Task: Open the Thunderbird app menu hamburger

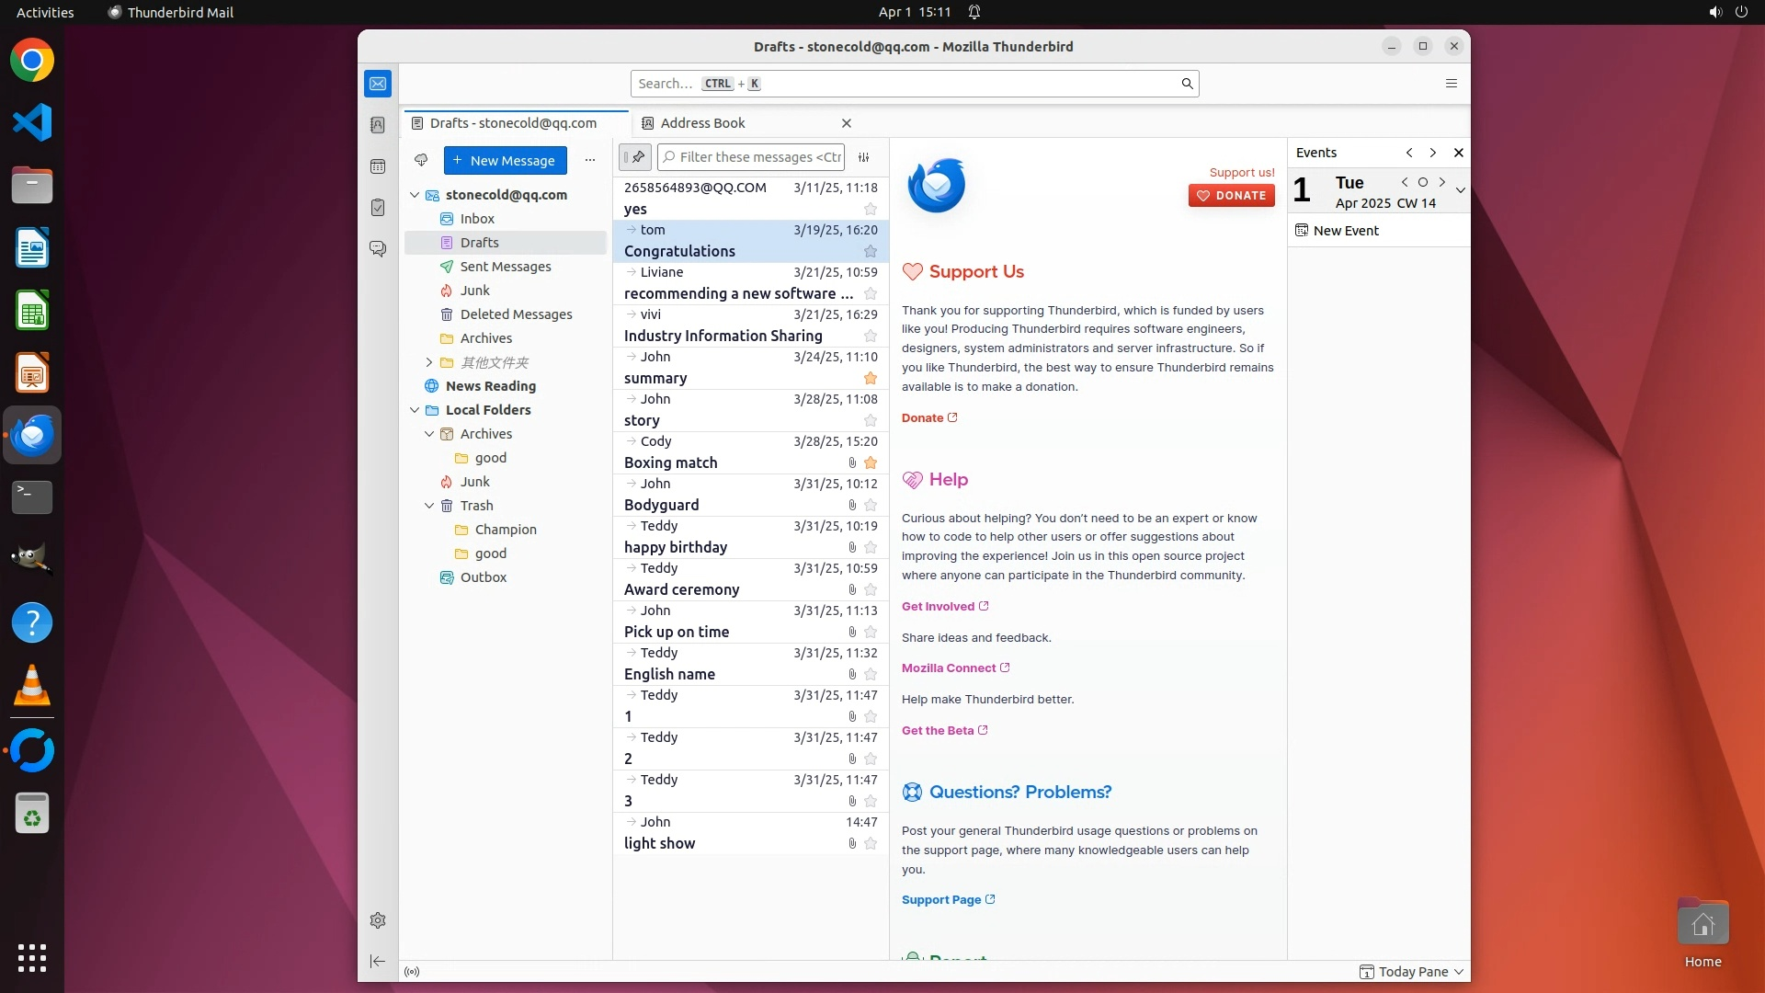Action: 1452,84
